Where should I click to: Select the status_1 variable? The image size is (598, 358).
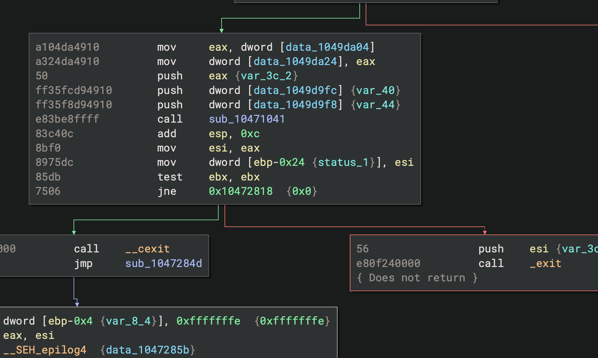(343, 162)
